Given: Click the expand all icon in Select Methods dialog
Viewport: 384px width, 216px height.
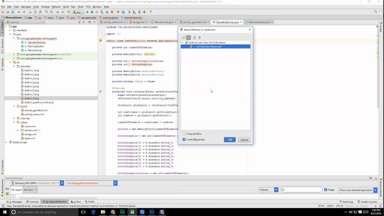Looking at the screenshot, I should [194, 37].
